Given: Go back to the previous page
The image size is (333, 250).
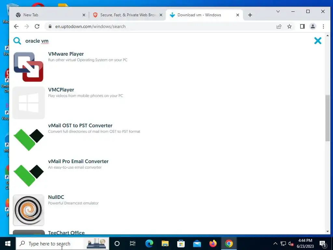Looking at the screenshot, I should tap(16, 26).
